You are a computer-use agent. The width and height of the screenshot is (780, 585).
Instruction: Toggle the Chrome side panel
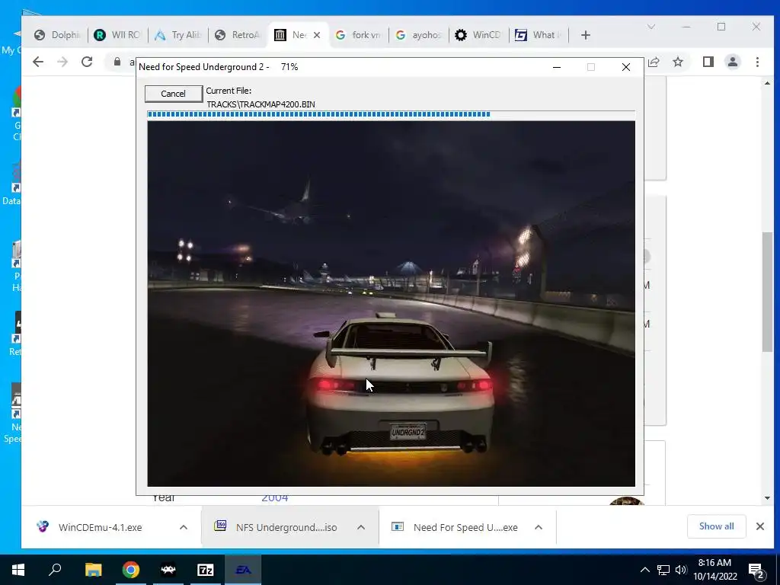[x=708, y=62]
